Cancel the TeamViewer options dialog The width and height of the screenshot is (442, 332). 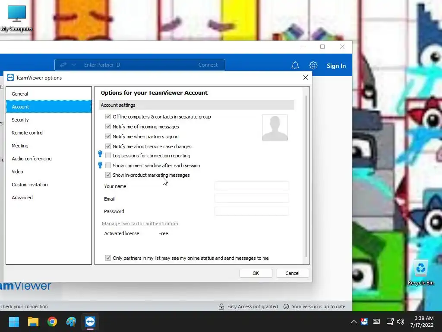click(292, 273)
